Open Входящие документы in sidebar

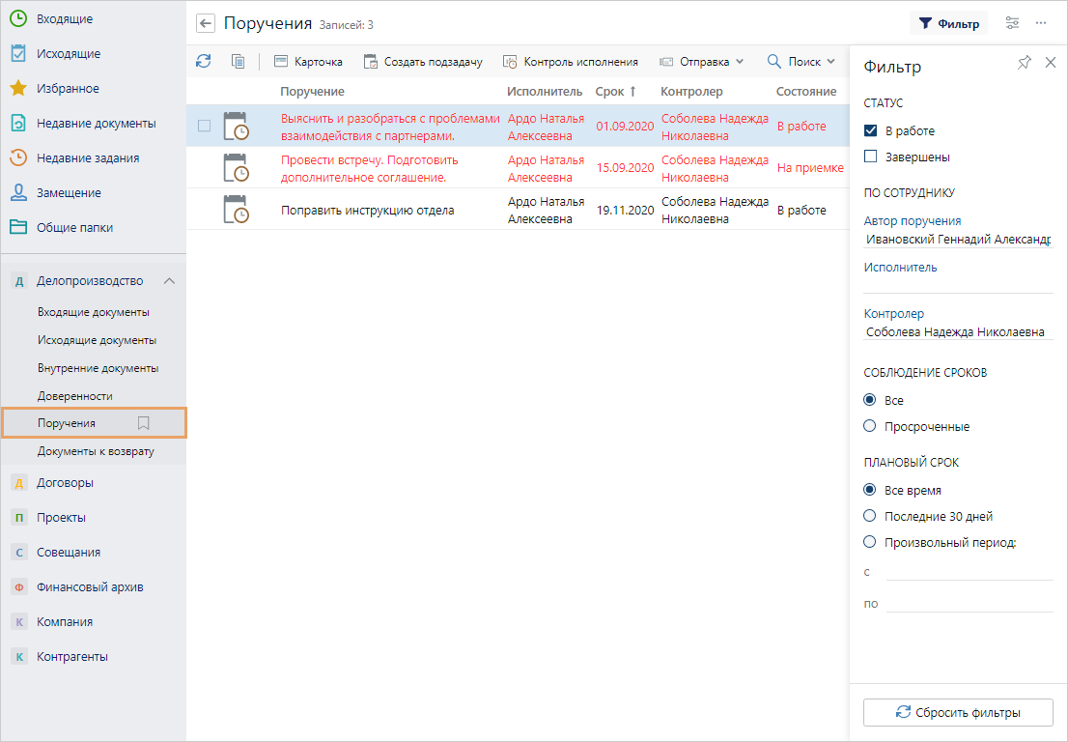tap(94, 312)
